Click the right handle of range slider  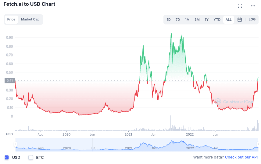point(258,144)
